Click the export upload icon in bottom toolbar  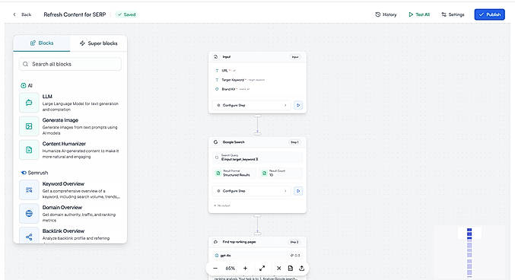[301, 268]
